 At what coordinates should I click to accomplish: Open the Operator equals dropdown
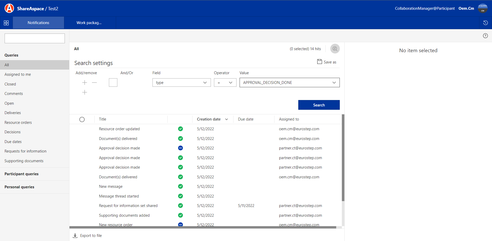225,83
